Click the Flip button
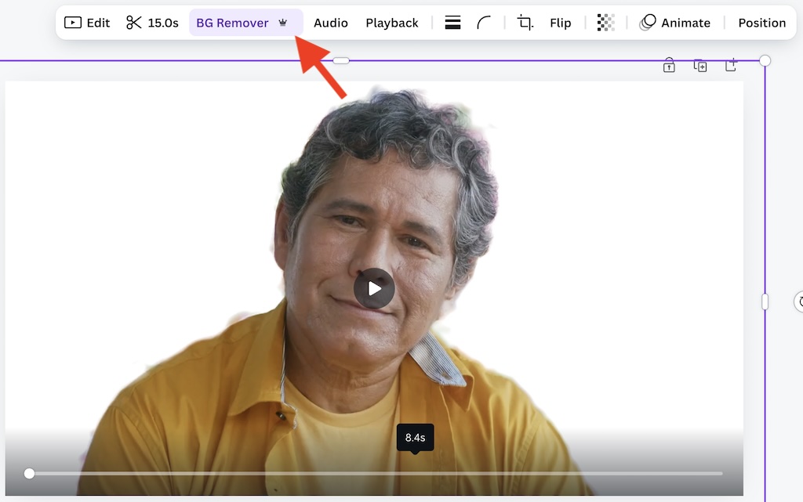803x502 pixels. [x=560, y=23]
